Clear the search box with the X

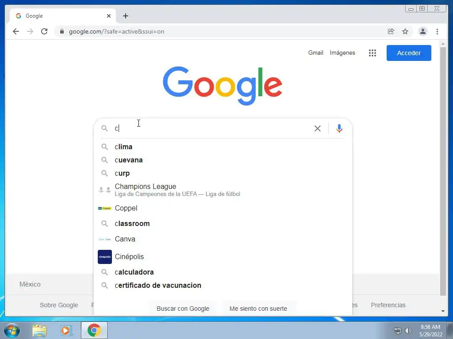318,128
